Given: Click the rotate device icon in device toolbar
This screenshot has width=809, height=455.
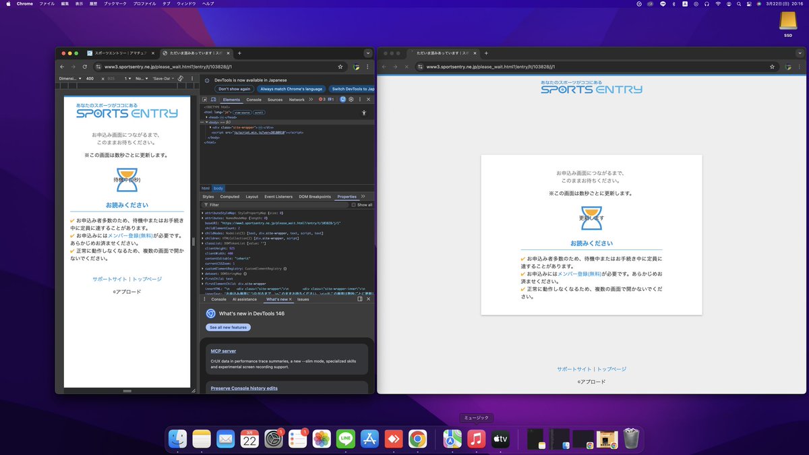Looking at the screenshot, I should point(181,78).
